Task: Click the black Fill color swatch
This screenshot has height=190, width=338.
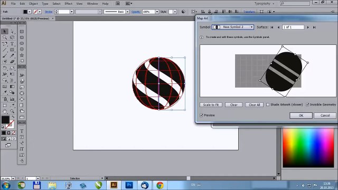Action: [x=5, y=120]
